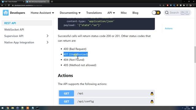Screen dimensions: 196x110
Task: Click the content-type line in the code block
Action: [x=90, y=21]
